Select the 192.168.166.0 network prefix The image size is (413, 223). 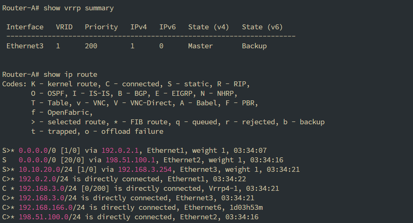[45, 207]
